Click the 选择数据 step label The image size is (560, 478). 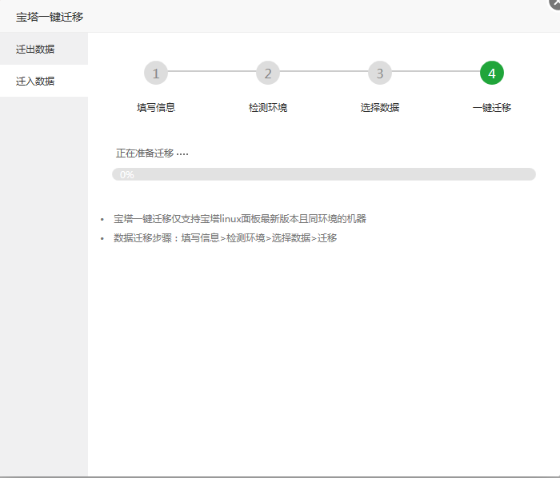tap(380, 107)
